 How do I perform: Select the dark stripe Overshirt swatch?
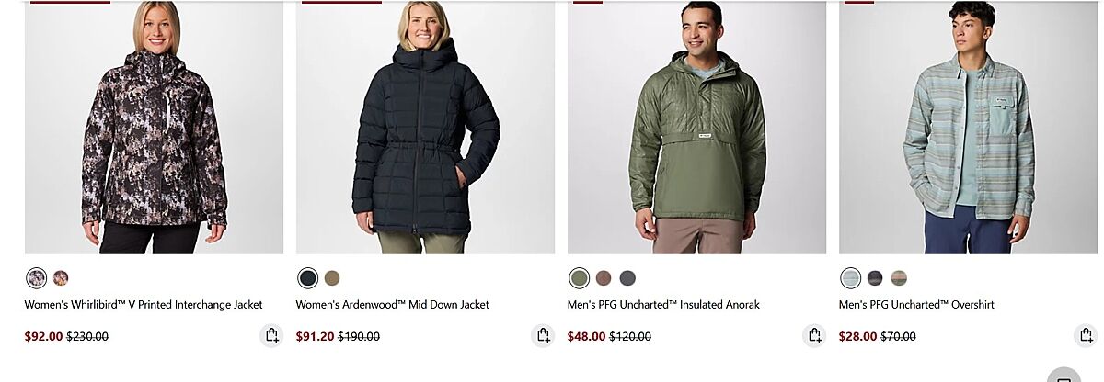[875, 277]
